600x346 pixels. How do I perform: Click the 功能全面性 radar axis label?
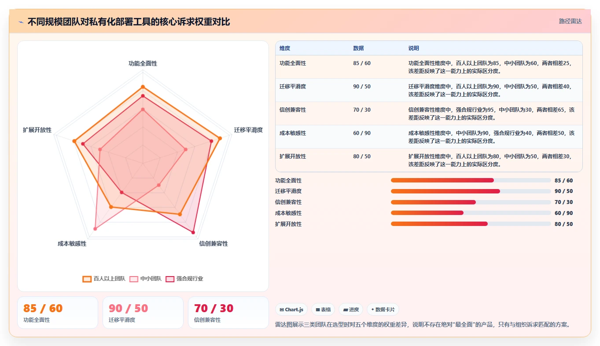pyautogui.click(x=143, y=63)
